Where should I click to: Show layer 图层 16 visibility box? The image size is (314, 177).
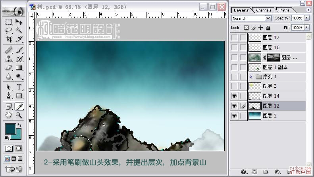[234, 48]
